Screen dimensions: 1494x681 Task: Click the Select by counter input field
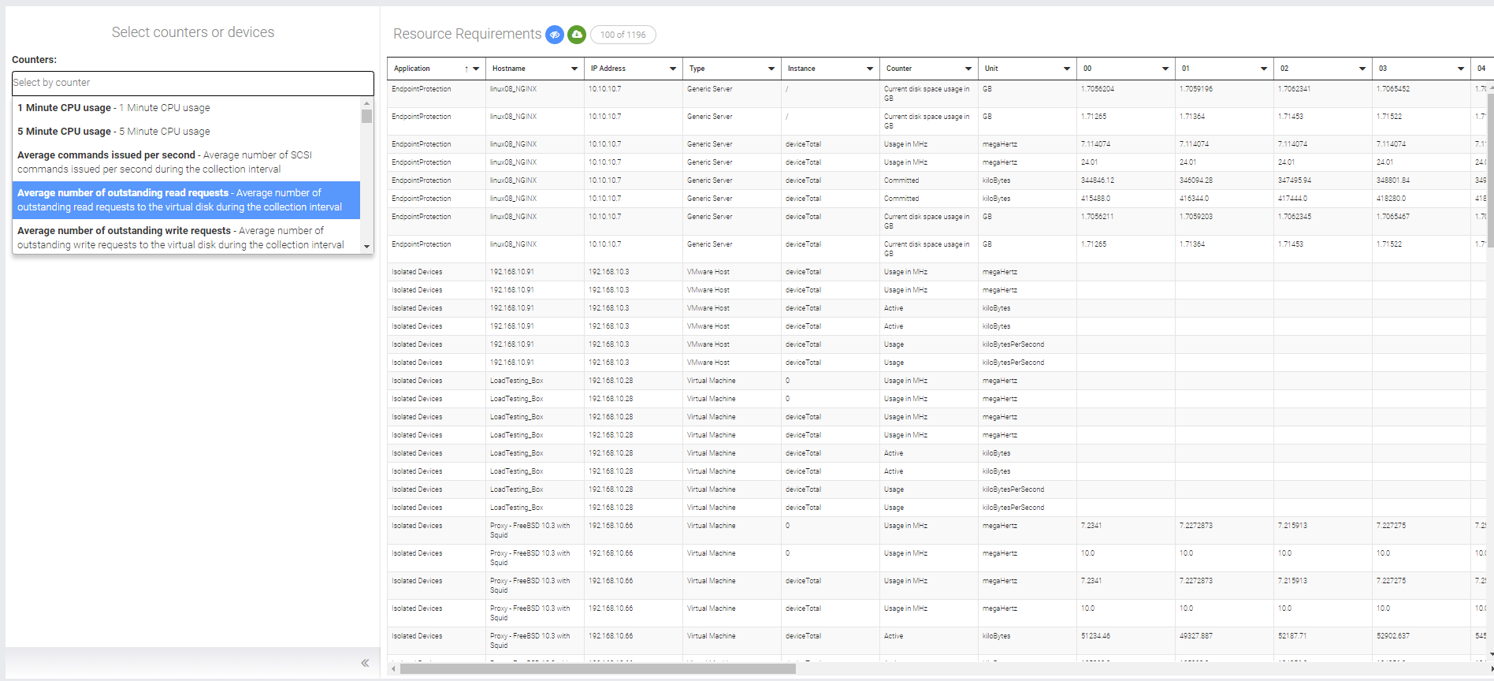193,83
